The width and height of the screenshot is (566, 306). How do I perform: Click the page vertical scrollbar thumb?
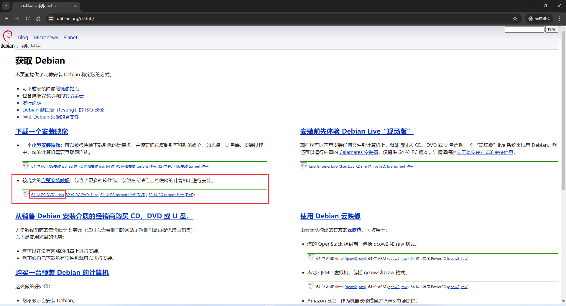click(563, 110)
